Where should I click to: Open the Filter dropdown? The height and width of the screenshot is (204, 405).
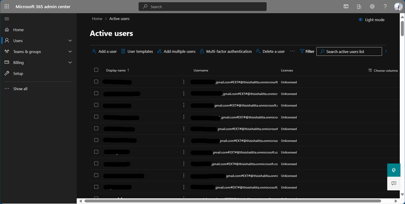(x=307, y=52)
